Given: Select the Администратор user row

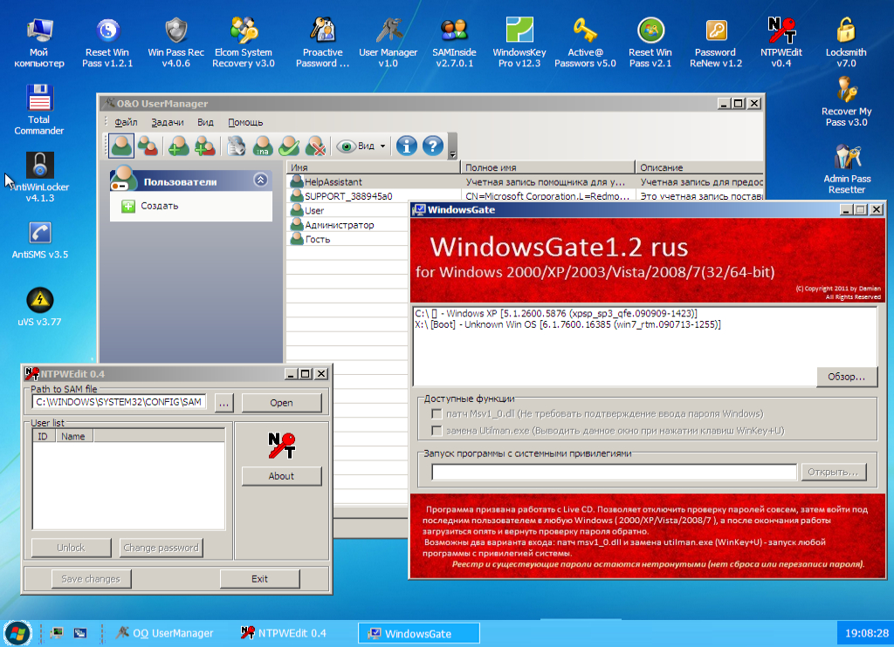Looking at the screenshot, I should [348, 225].
